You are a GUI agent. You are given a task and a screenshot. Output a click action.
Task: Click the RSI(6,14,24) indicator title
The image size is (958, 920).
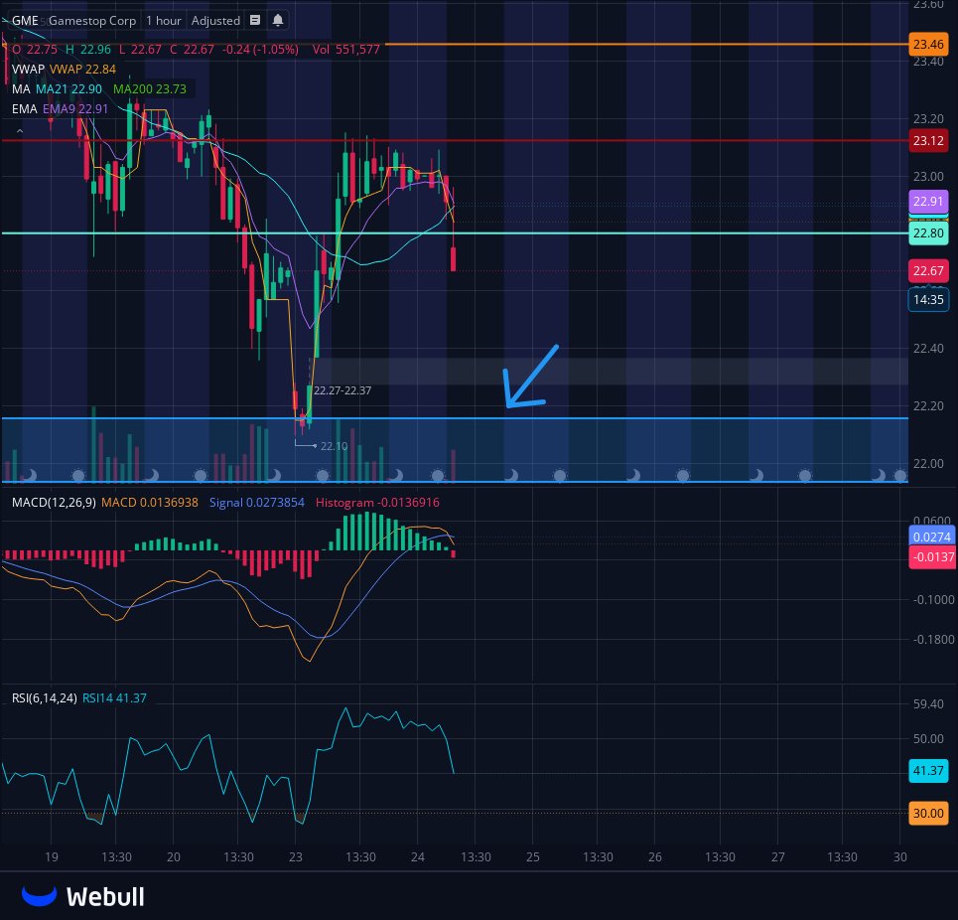coord(44,698)
